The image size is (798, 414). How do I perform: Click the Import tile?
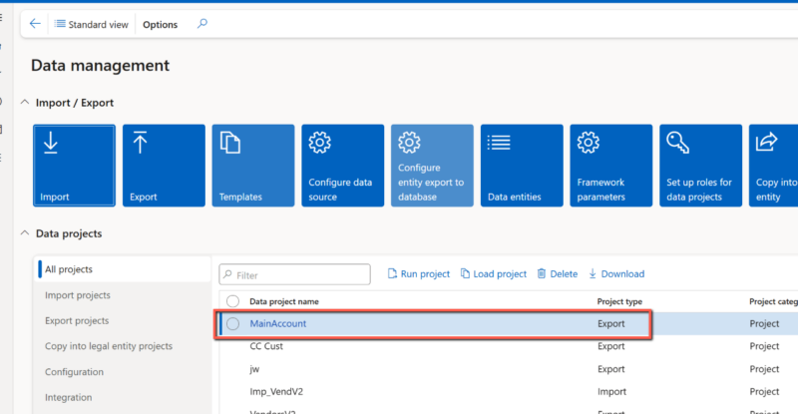pos(74,166)
